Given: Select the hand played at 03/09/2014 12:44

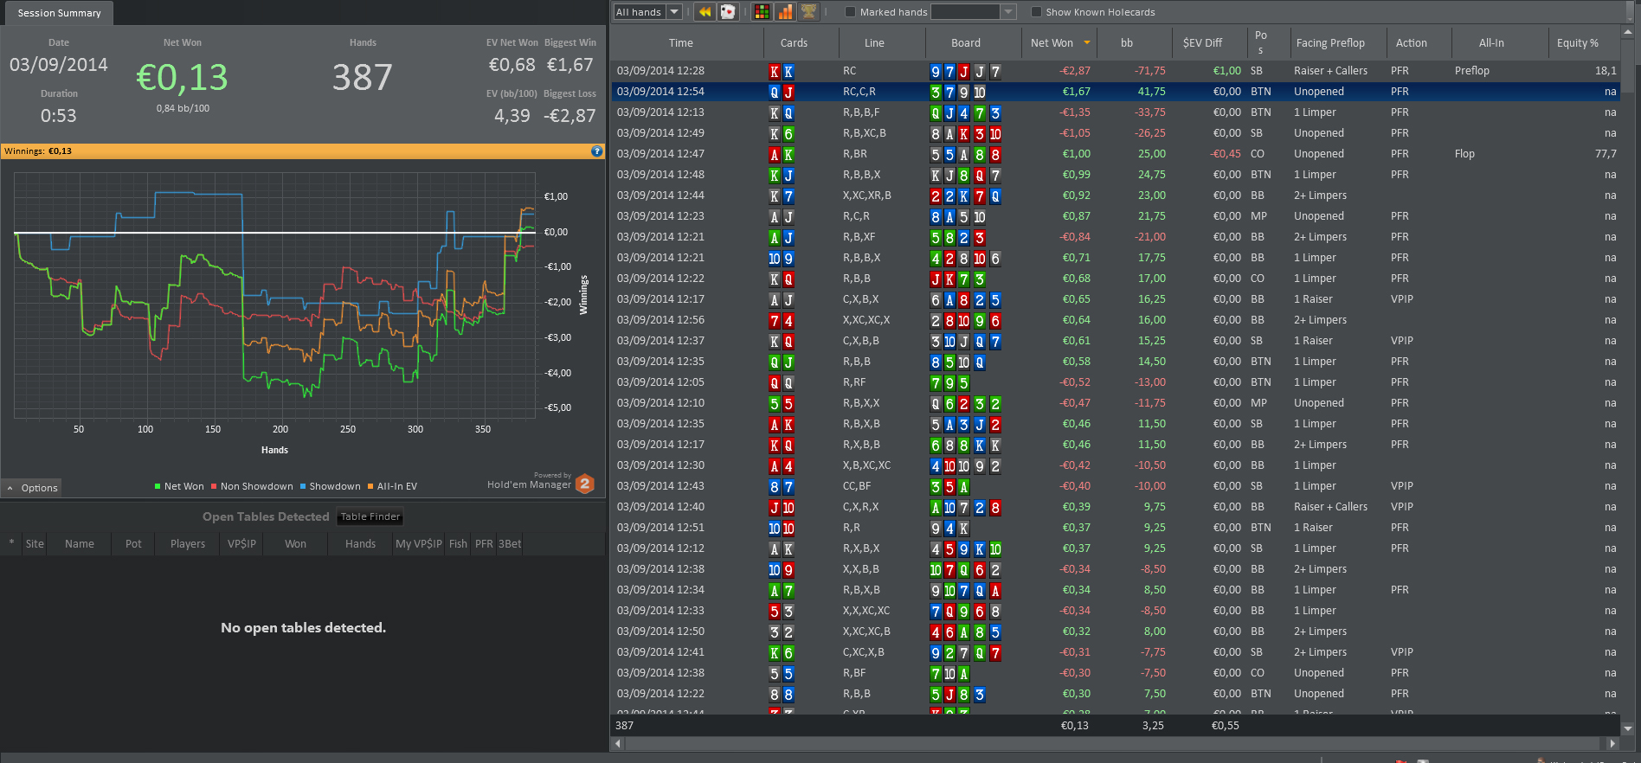Looking at the screenshot, I should (1115, 196).
